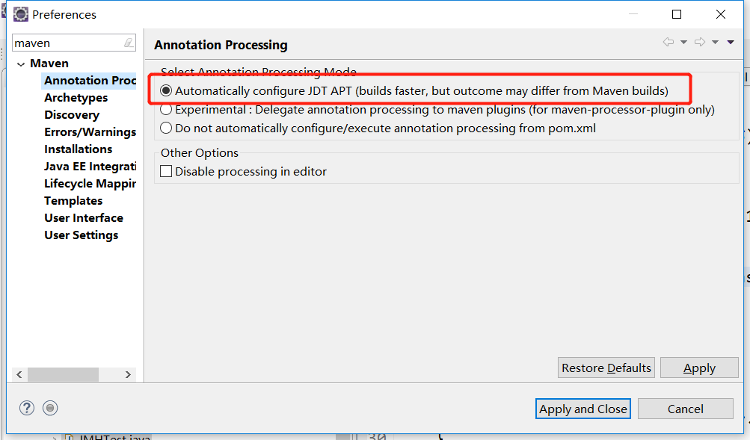Screen dimensions: 750x440
Task: Collapse the Maven tree node
Action: coord(21,64)
